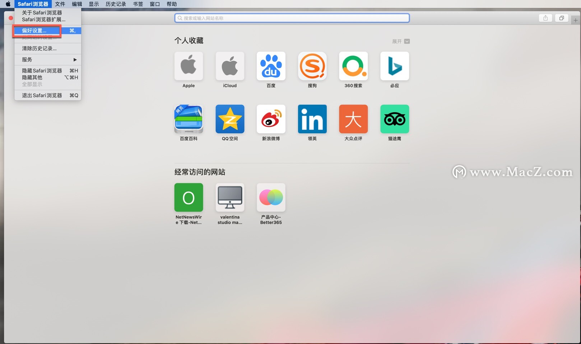The image size is (581, 344).
Task: Open the 产品中心-Better365 frequently visited site
Action: point(271,197)
